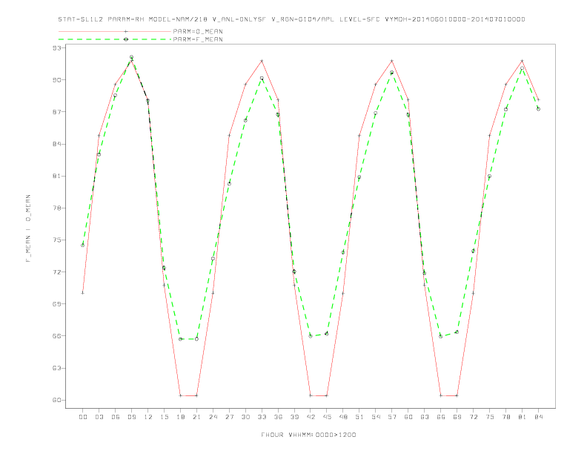Select the O_MEAN plus marker at hour 66
Image resolution: width=587 pixels, height=454 pixels.
[x=441, y=395]
